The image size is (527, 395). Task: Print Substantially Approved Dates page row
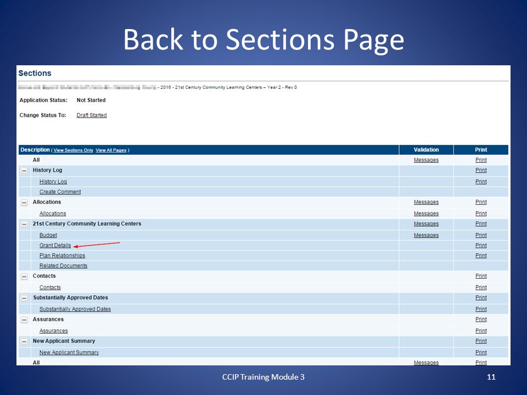[481, 309]
